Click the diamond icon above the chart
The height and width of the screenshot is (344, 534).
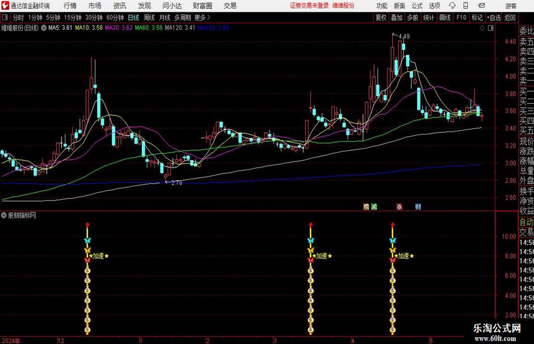point(482,28)
